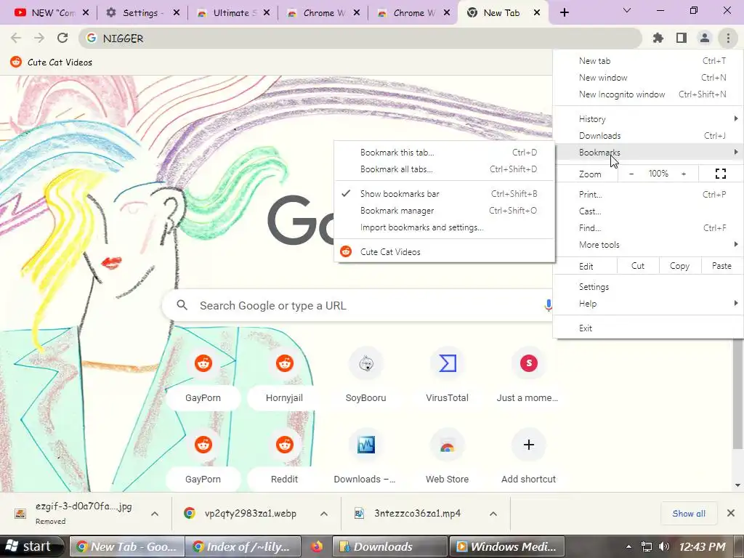Open the profile avatar button
The image size is (744, 558).
(705, 38)
